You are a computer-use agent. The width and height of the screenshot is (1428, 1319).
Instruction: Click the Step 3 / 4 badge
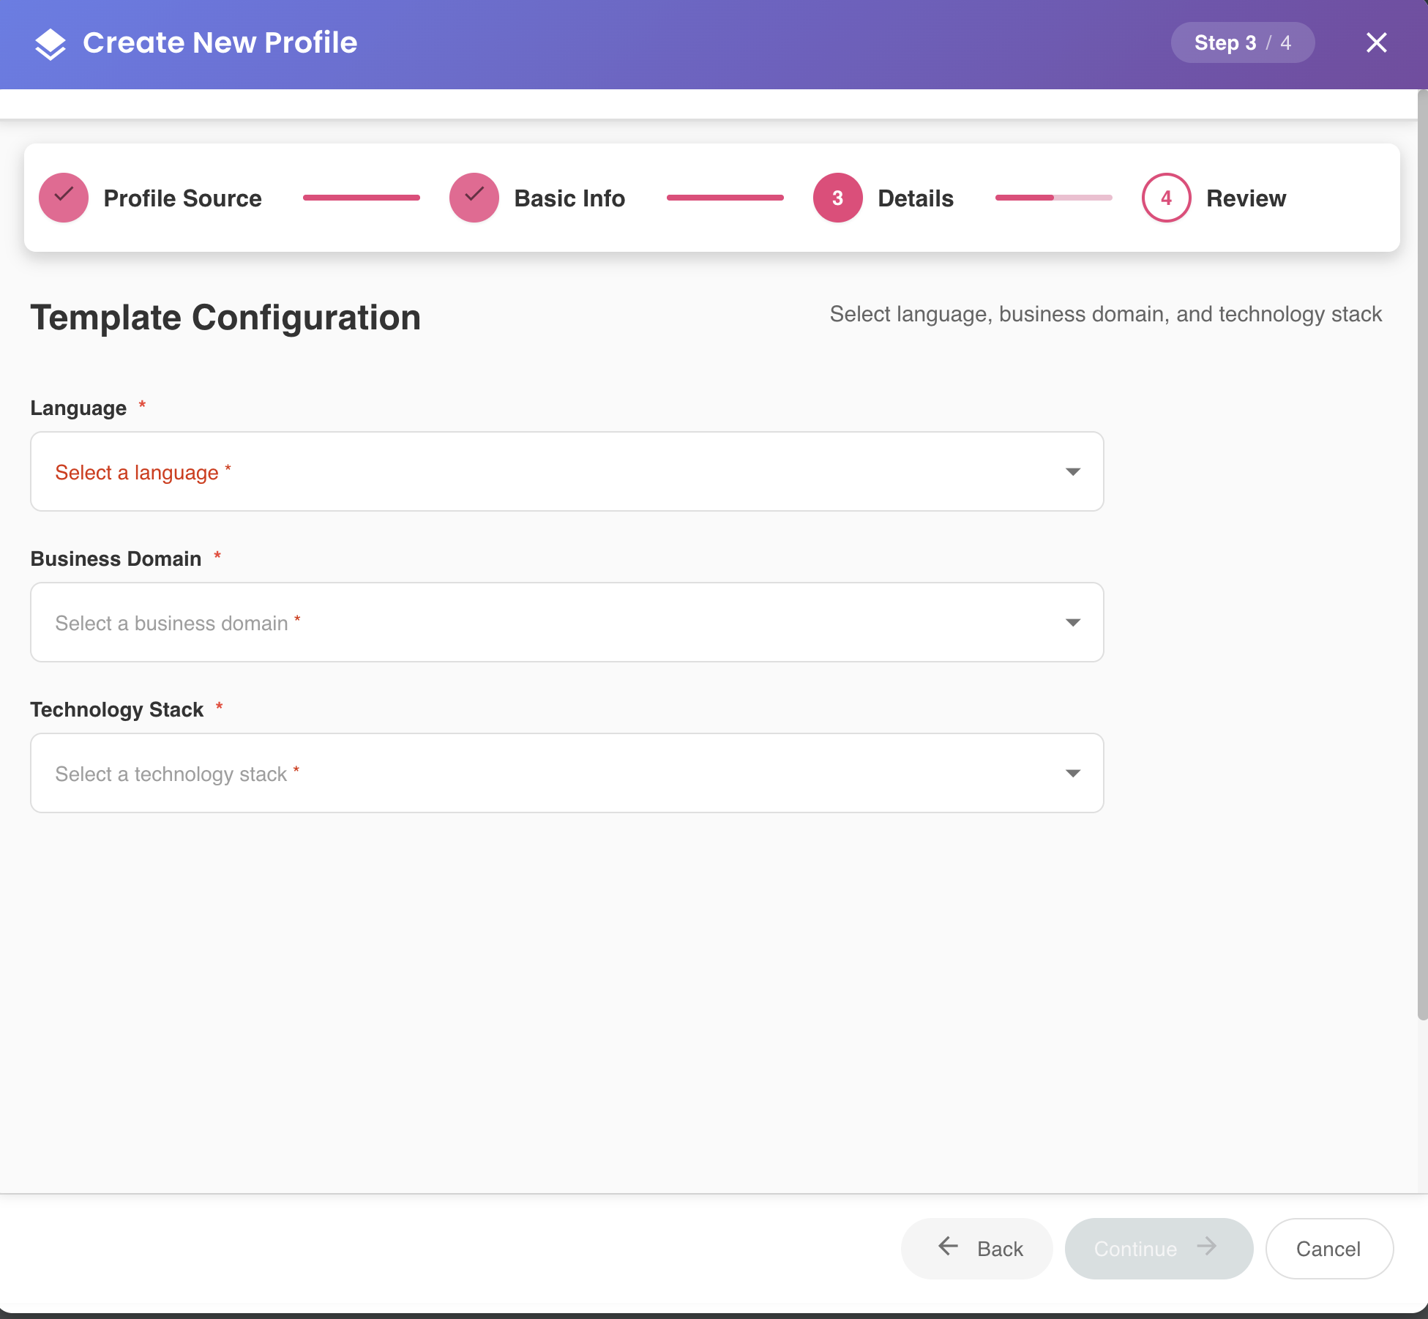click(1242, 42)
